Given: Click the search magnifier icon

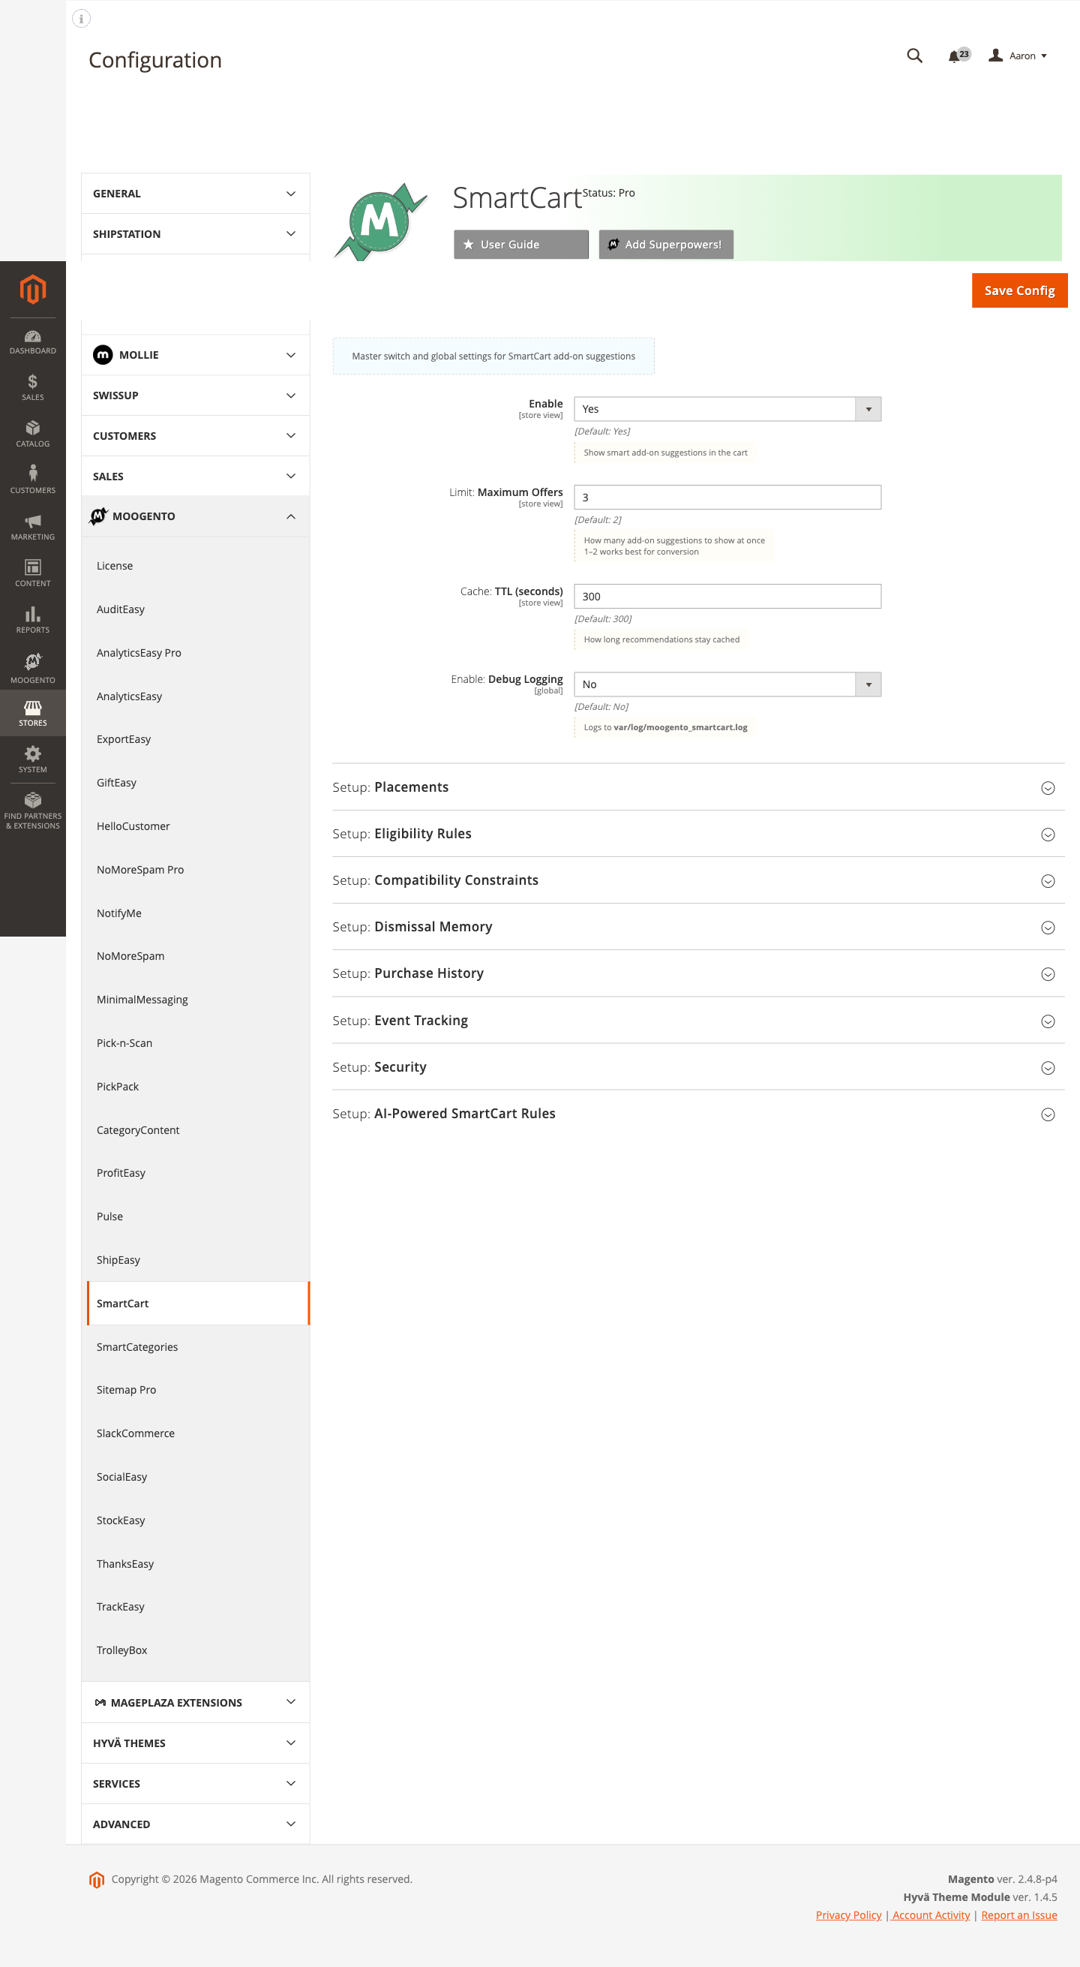Looking at the screenshot, I should (914, 56).
